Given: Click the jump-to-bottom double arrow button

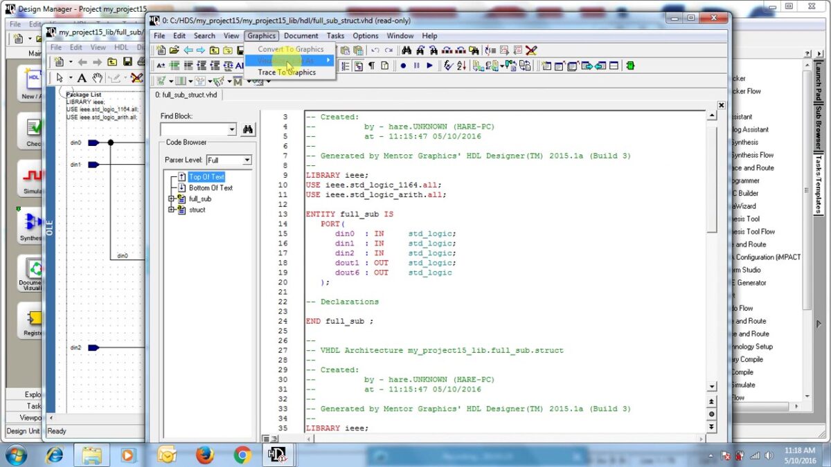Looking at the screenshot, I should coord(712,427).
